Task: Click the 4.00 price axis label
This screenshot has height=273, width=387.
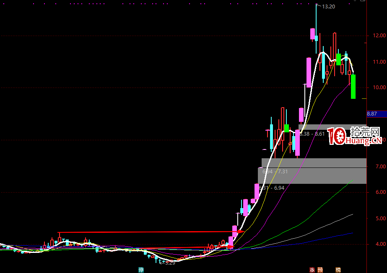Action: [x=381, y=244]
